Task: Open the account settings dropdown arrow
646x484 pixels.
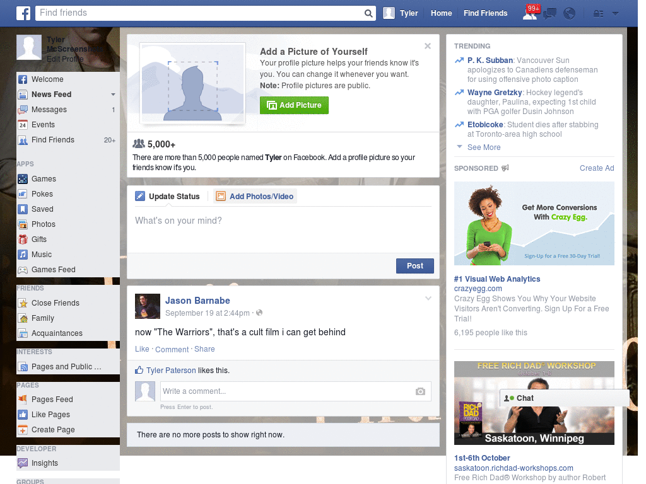Action: coord(615,14)
